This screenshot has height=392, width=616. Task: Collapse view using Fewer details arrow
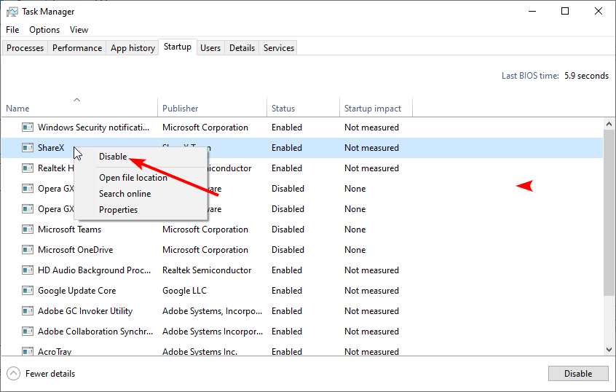(13, 374)
